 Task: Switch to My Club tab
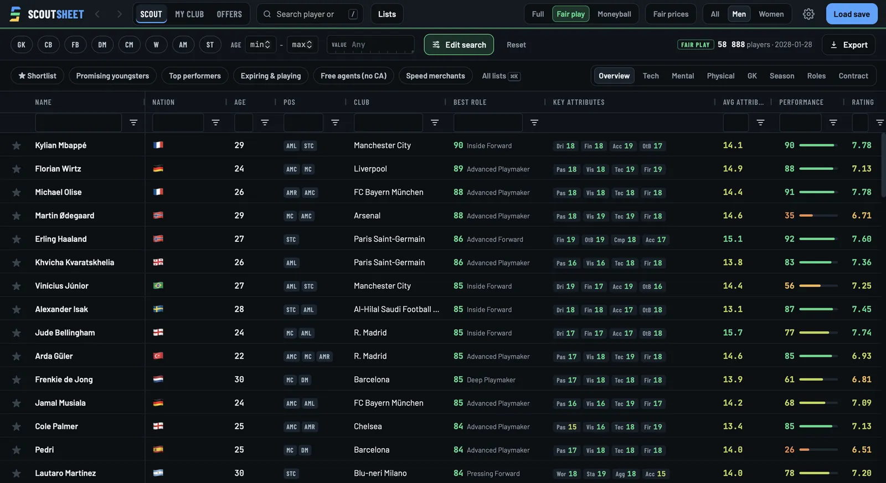coord(189,14)
